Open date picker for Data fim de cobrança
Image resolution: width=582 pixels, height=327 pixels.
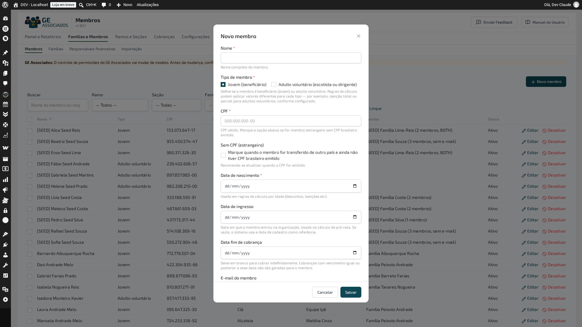[x=355, y=253]
